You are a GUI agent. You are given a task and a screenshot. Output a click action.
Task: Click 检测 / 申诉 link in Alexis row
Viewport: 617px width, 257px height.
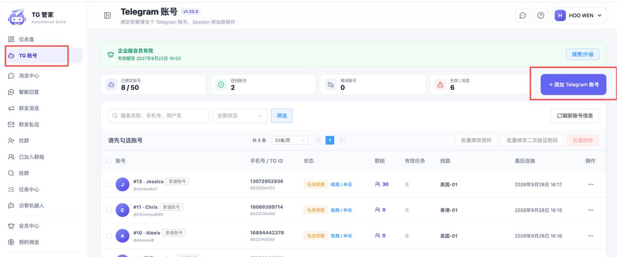pos(341,236)
